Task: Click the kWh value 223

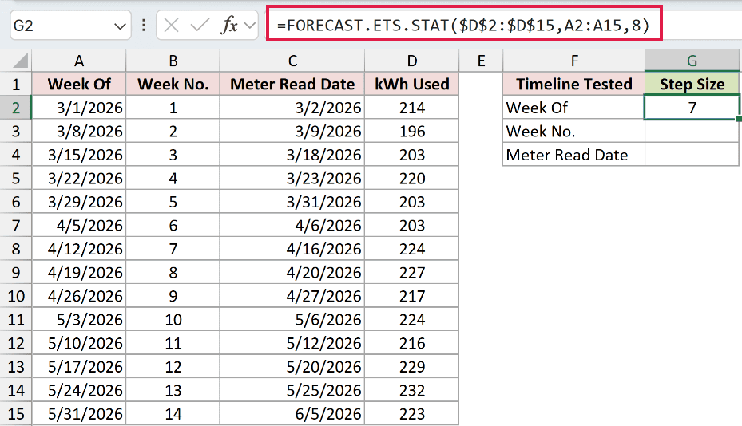Action: (412, 414)
